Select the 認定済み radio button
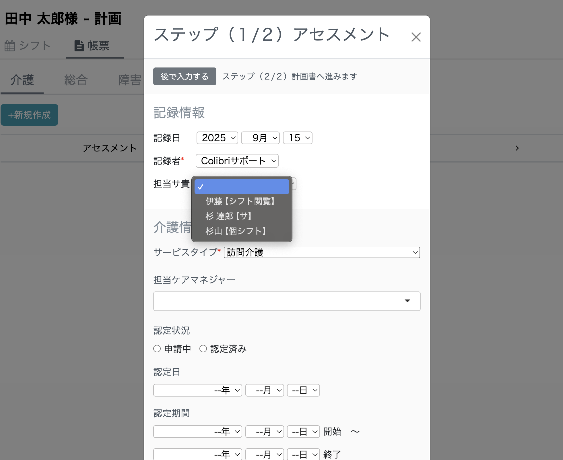This screenshot has width=563, height=460. tap(203, 349)
